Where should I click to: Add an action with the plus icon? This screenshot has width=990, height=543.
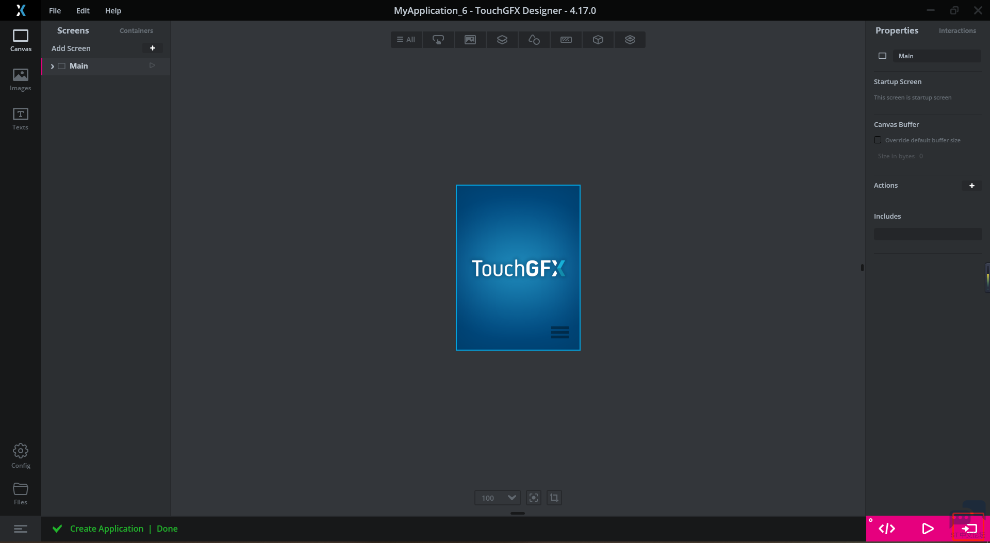point(972,186)
